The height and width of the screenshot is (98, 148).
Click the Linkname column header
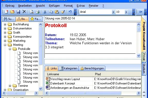pyautogui.click(x=69, y=74)
